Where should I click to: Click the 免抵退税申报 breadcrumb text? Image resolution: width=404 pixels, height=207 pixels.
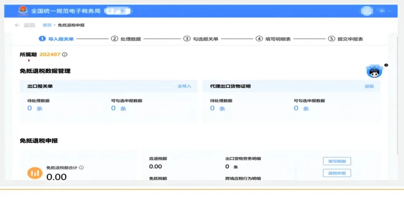[x=71, y=25]
